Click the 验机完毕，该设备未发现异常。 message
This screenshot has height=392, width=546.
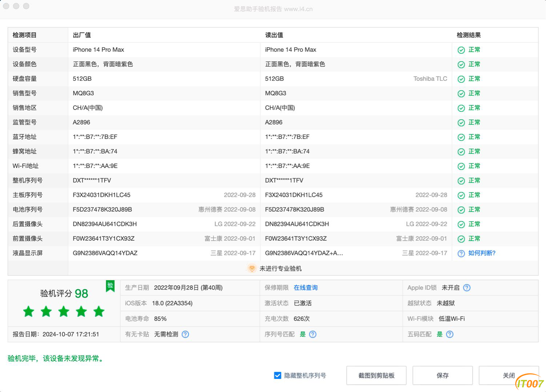click(56, 359)
